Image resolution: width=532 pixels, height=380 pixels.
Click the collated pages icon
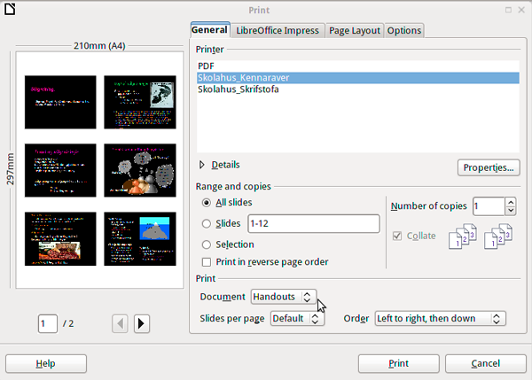point(458,239)
